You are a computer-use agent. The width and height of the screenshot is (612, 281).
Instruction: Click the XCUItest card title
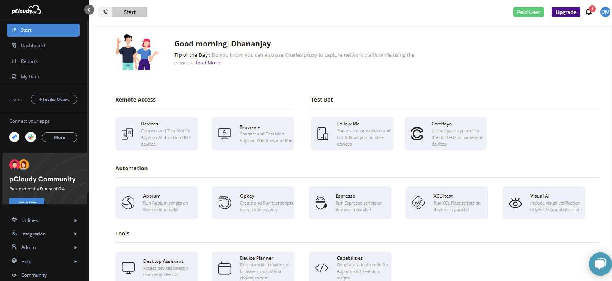pyautogui.click(x=443, y=196)
